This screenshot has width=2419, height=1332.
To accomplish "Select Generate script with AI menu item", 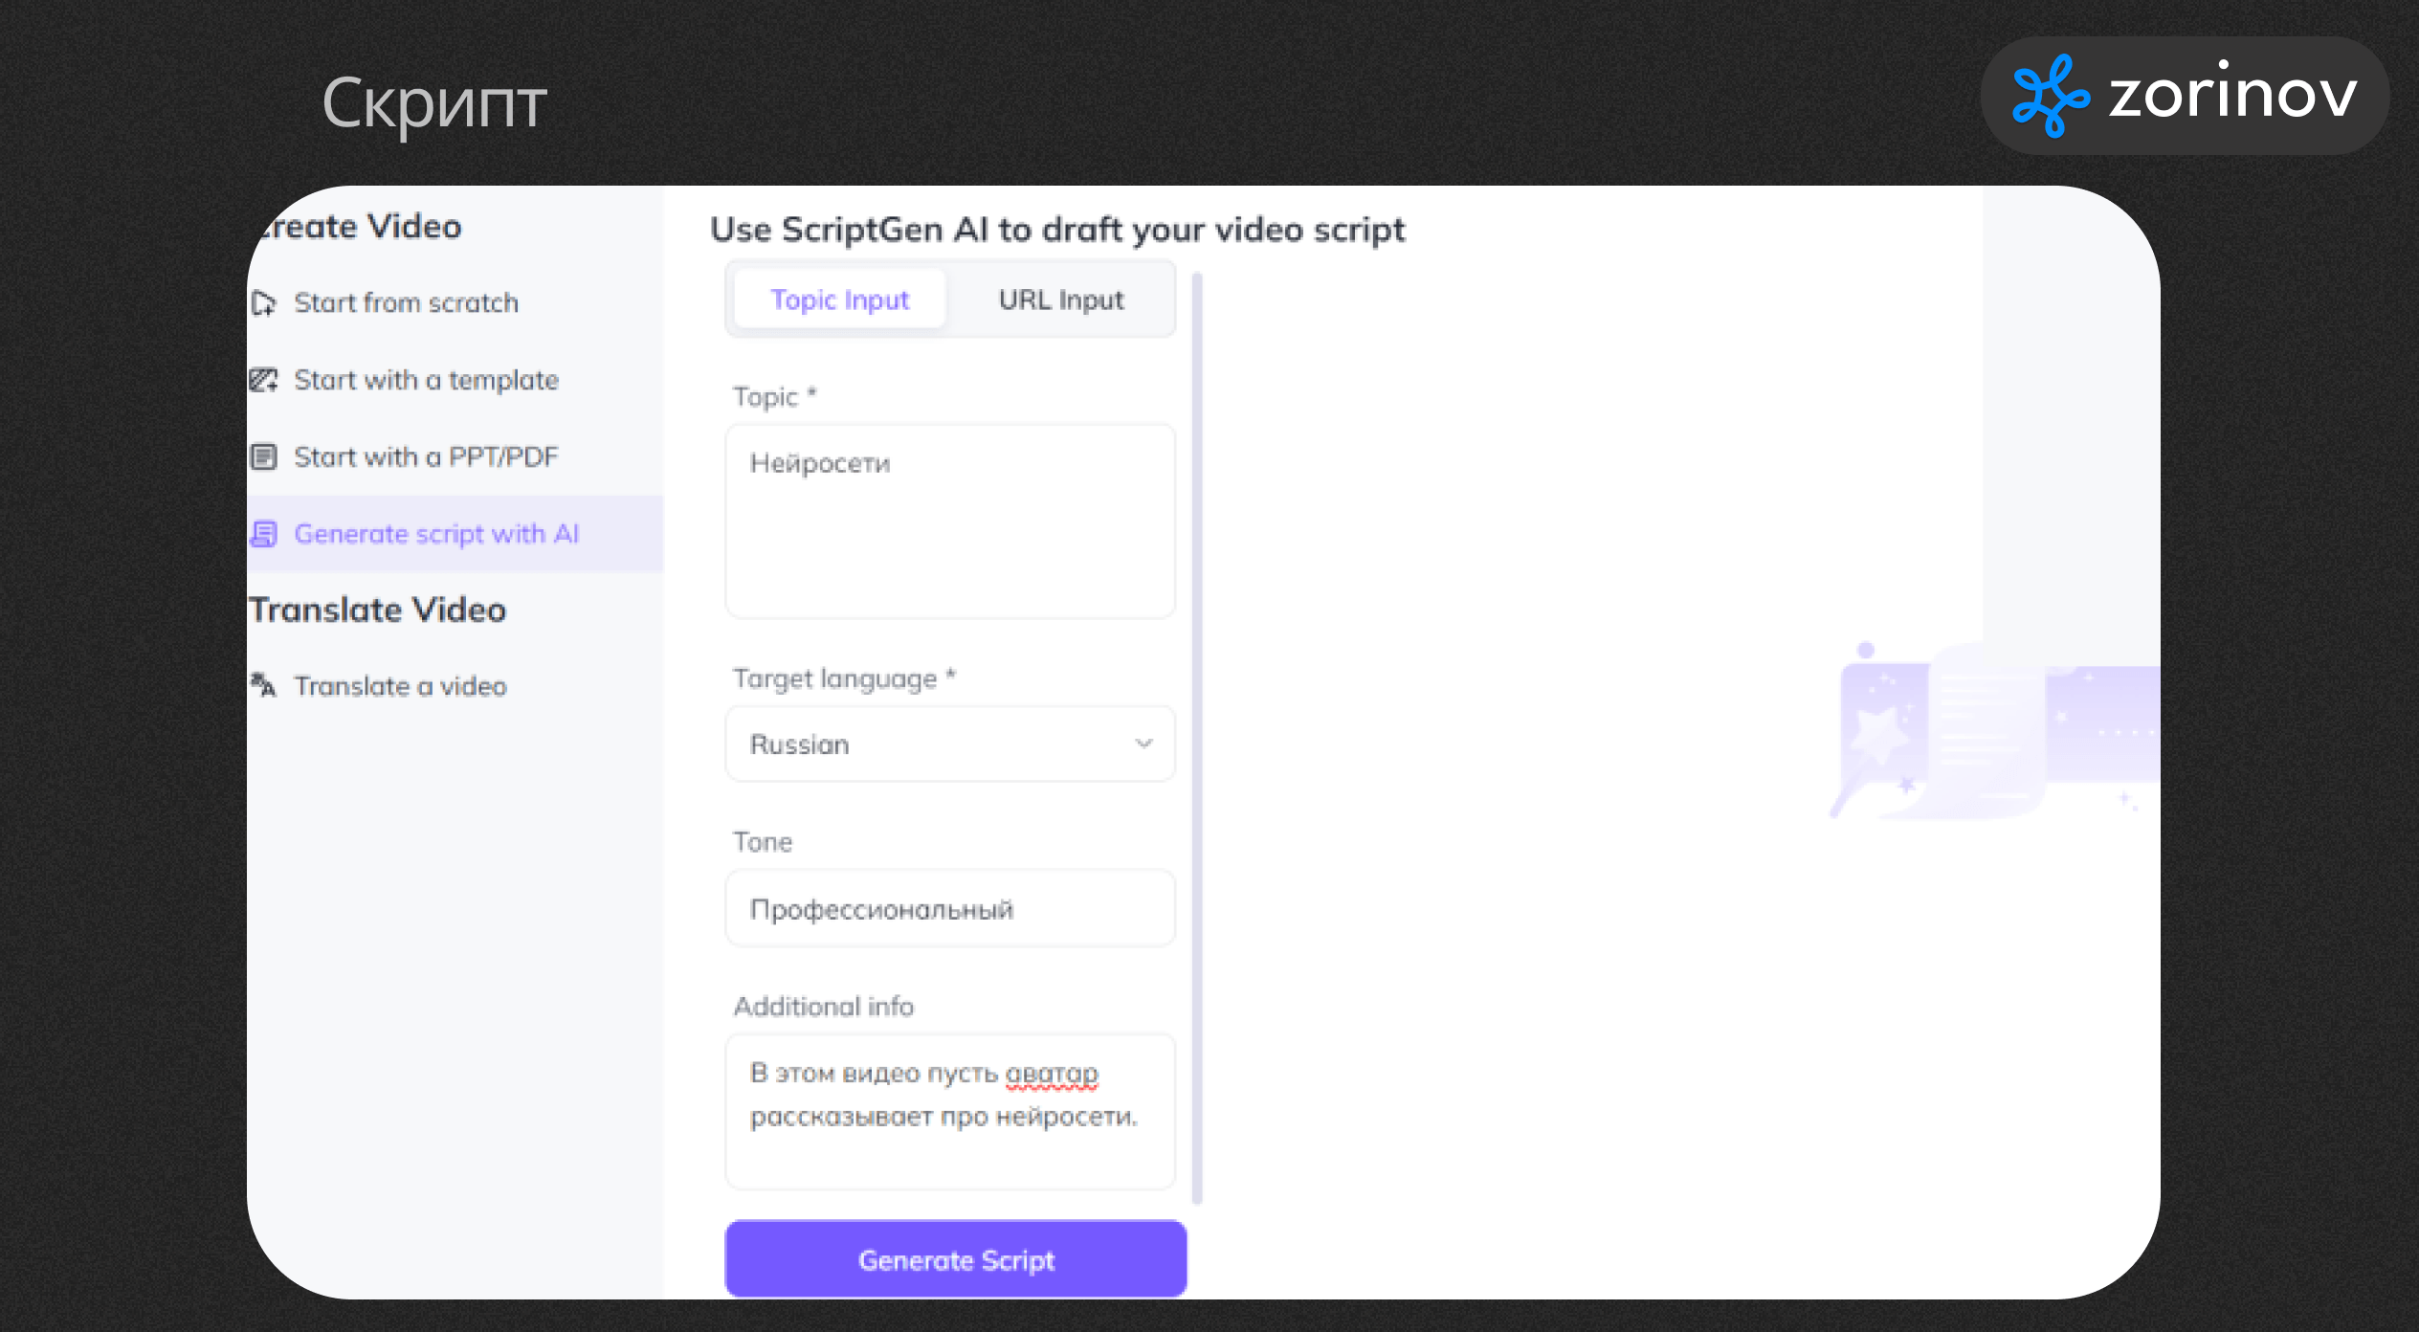I will pyautogui.click(x=436, y=534).
